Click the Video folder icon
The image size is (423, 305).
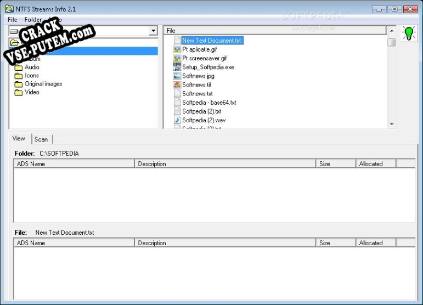click(18, 93)
